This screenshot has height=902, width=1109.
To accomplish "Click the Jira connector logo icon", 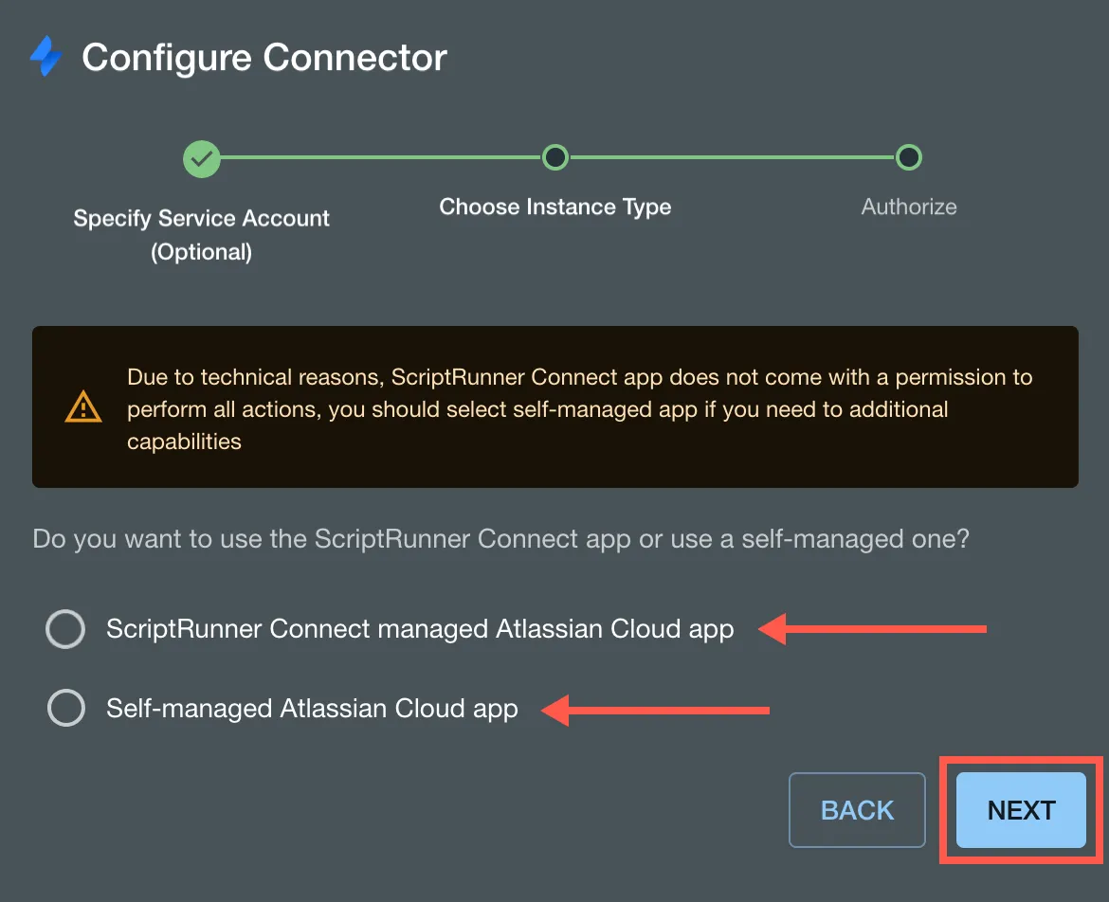I will point(46,56).
